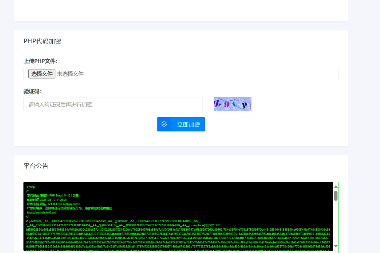
Task: Click the EnPHP Beta V1.0 line
Action: 53,196
